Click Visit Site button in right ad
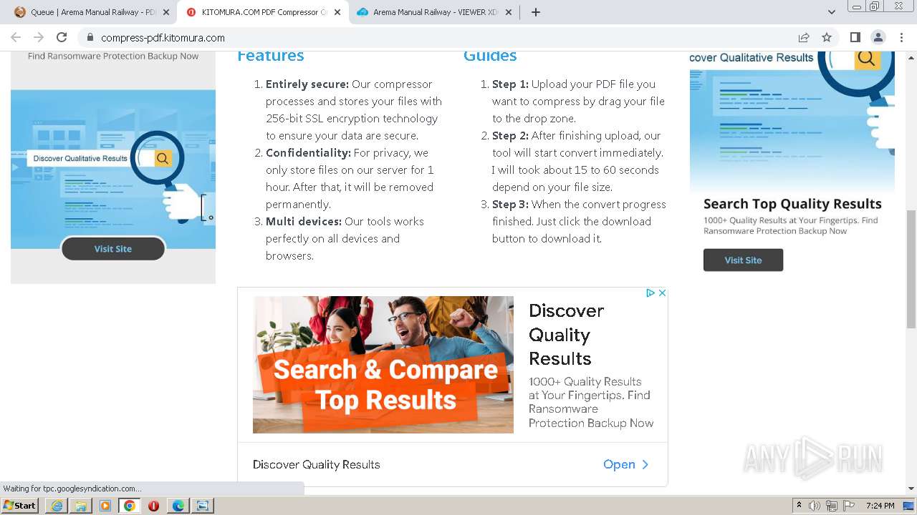917x515 pixels. coord(743,260)
